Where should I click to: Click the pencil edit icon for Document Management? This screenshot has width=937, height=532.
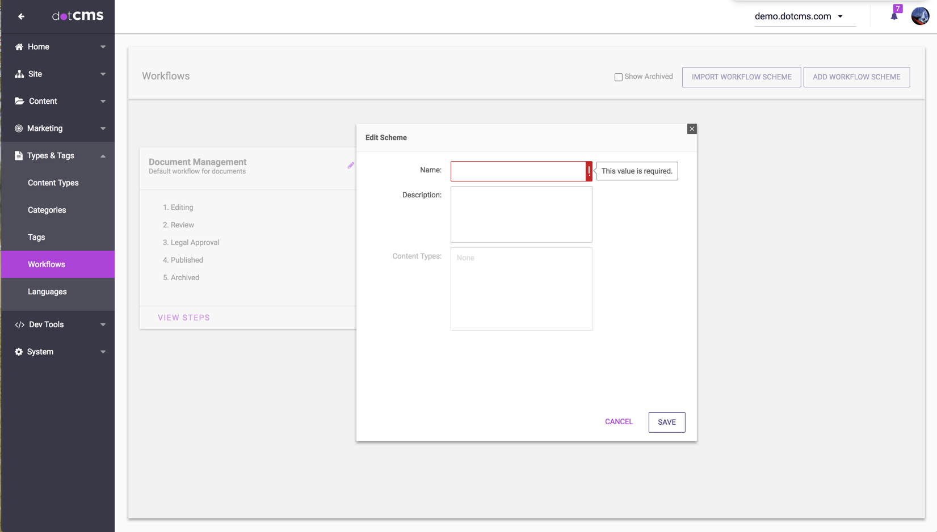[x=351, y=166]
